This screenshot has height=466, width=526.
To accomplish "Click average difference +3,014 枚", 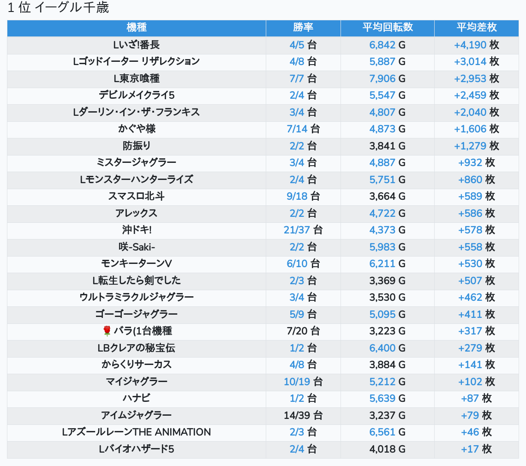I will point(476,62).
